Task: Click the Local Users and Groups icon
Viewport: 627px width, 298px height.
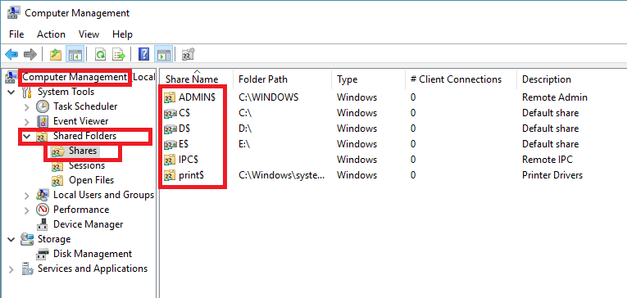Action: click(43, 195)
